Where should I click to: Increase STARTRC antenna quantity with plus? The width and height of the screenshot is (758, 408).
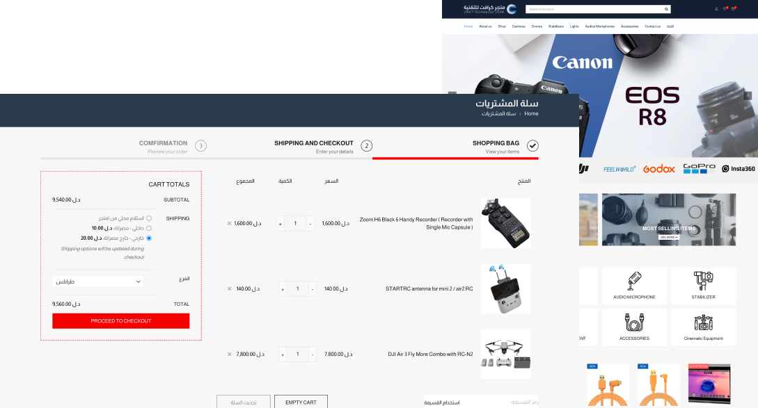click(x=283, y=289)
